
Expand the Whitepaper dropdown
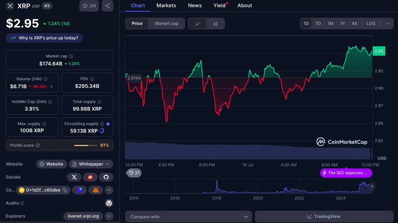tap(91, 164)
